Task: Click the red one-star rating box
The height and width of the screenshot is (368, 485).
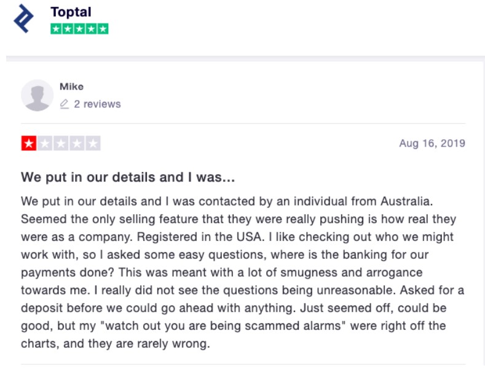Action: point(29,144)
